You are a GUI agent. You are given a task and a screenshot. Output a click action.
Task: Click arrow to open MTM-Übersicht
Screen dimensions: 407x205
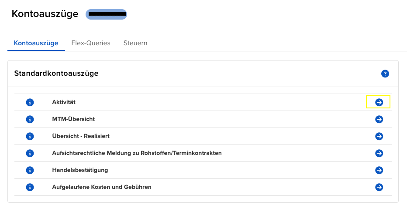pyautogui.click(x=379, y=119)
